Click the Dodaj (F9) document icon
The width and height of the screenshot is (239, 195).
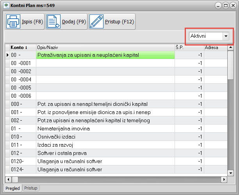point(53,21)
